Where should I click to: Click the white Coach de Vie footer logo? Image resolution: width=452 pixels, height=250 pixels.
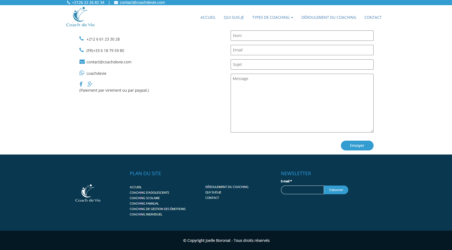pos(88,193)
